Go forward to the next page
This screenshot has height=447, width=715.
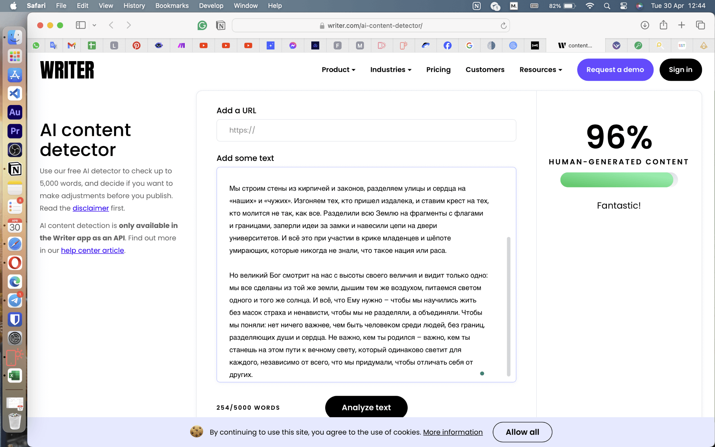pos(129,25)
